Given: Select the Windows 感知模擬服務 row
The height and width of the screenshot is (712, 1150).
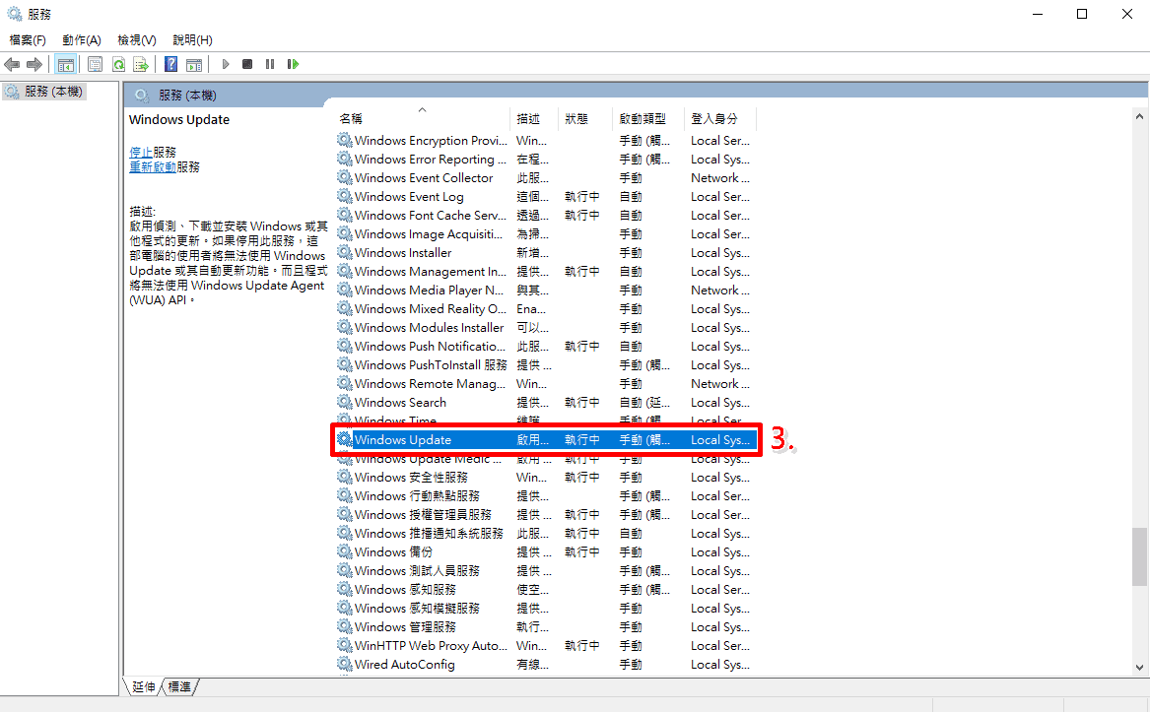Looking at the screenshot, I should point(546,608).
